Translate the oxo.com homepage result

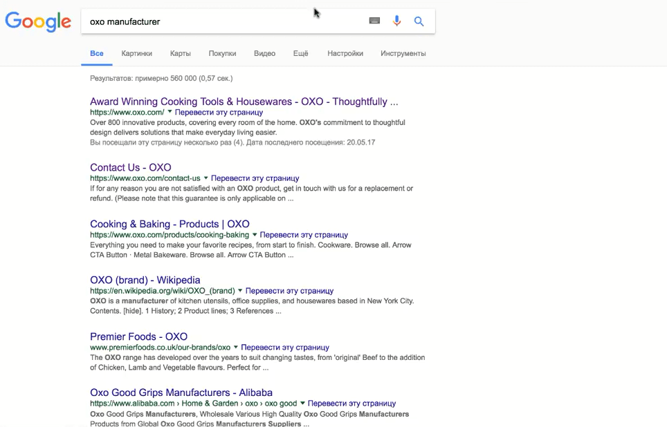click(x=219, y=112)
